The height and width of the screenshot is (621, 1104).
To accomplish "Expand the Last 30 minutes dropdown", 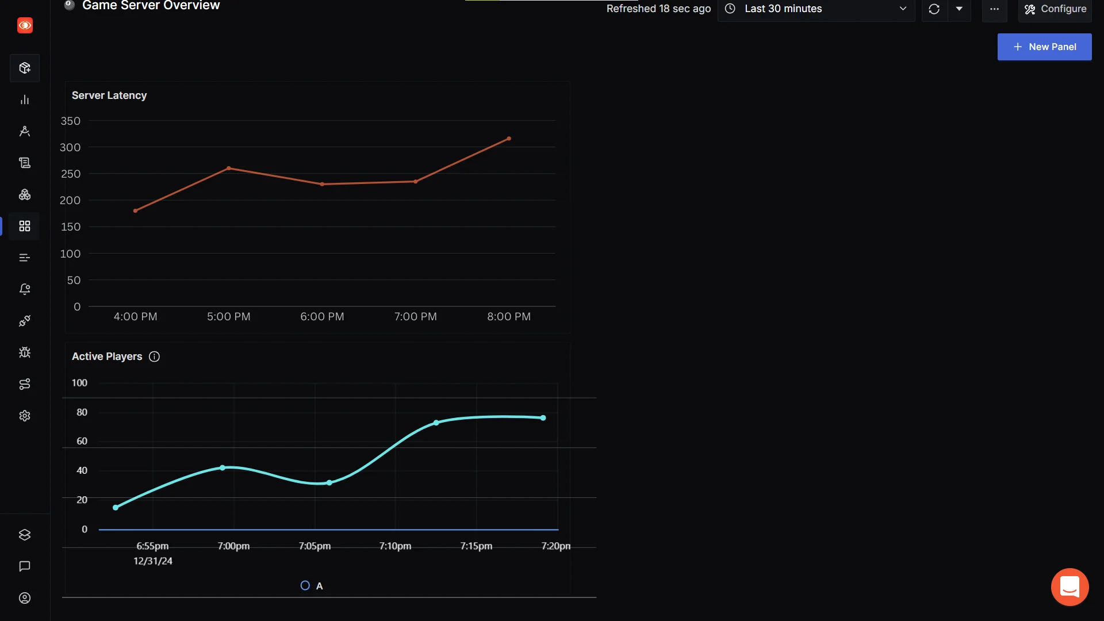I will point(815,9).
